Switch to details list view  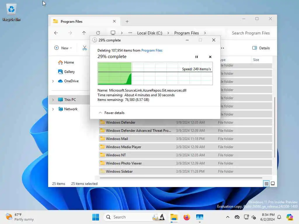coord(266,184)
